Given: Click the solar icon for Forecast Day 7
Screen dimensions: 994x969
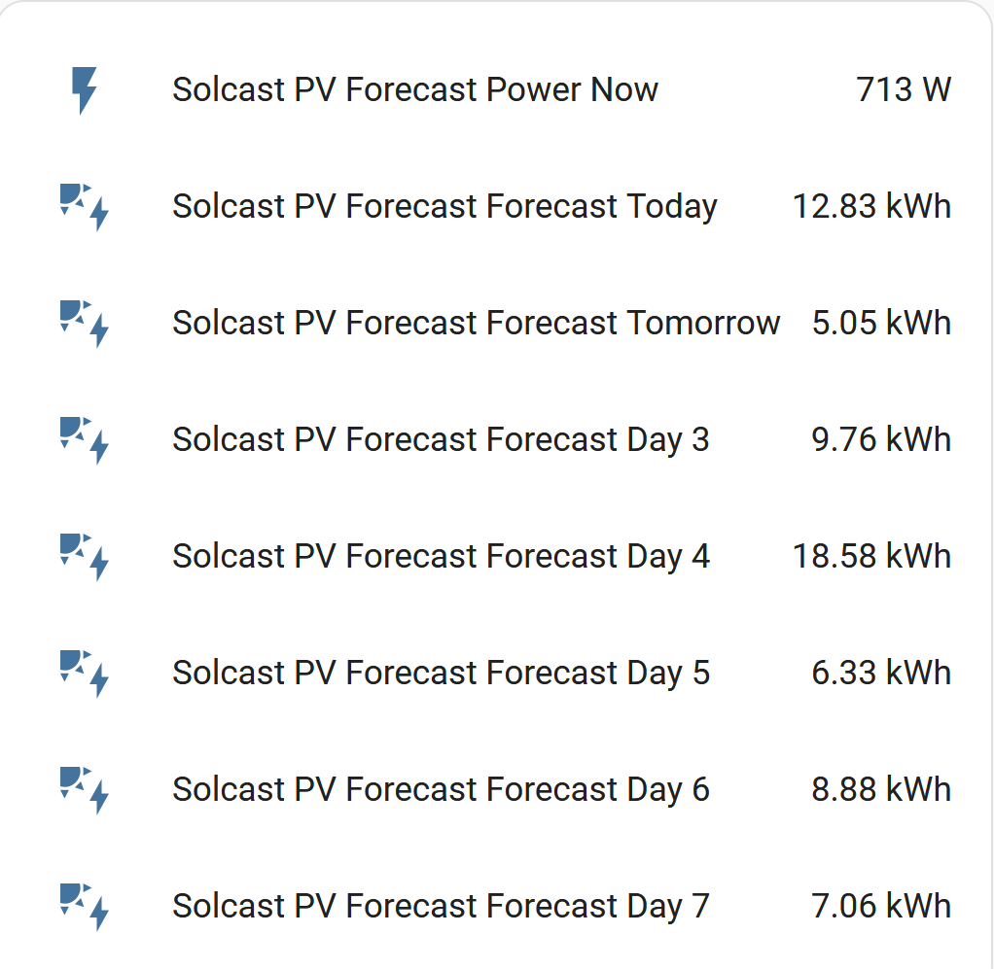Looking at the screenshot, I should click(x=85, y=906).
